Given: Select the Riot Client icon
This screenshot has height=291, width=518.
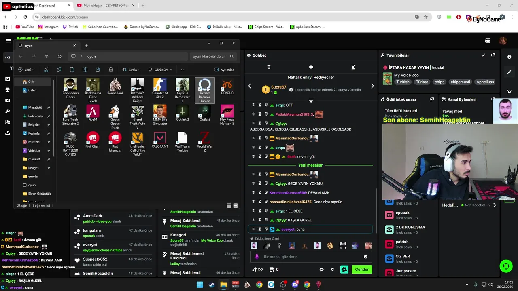Looking at the screenshot, I should pyautogui.click(x=93, y=140).
